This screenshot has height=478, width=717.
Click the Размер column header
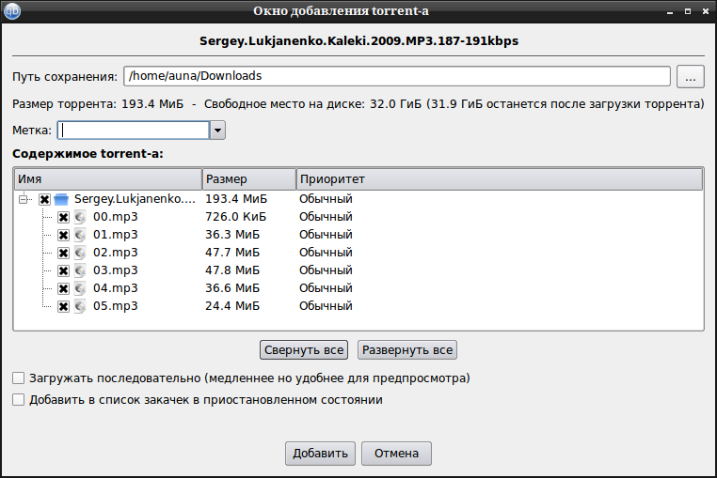coord(249,179)
